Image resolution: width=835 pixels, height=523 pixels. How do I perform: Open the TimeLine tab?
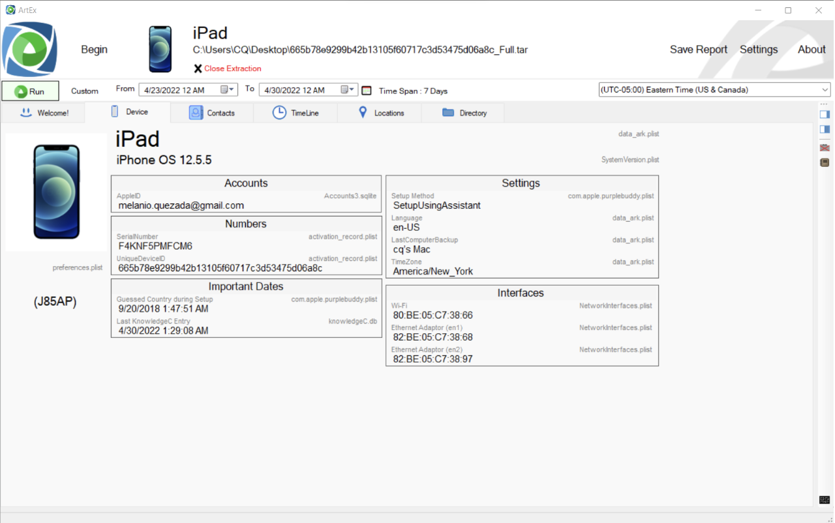point(296,113)
